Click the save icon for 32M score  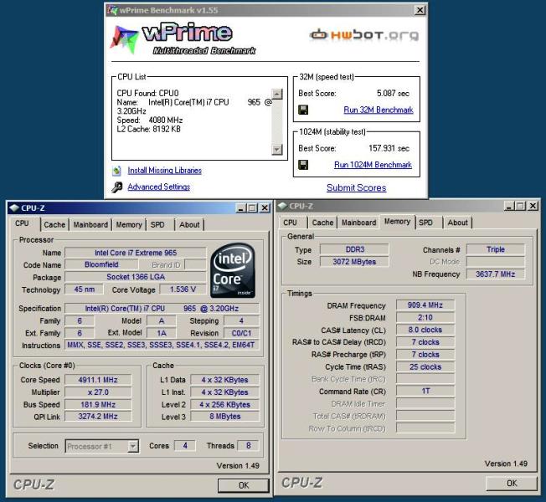[303, 110]
